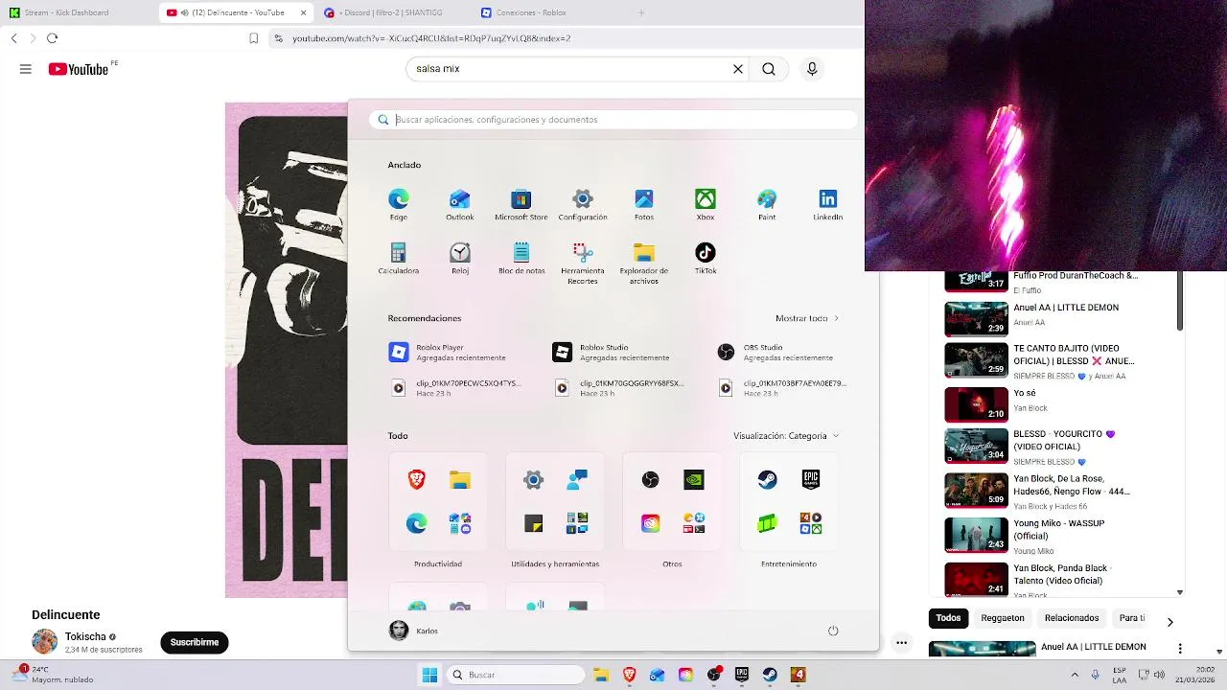Open Epic Games in Entretenimiento category
Viewport: 1227px width, 690px height.
[x=811, y=480]
